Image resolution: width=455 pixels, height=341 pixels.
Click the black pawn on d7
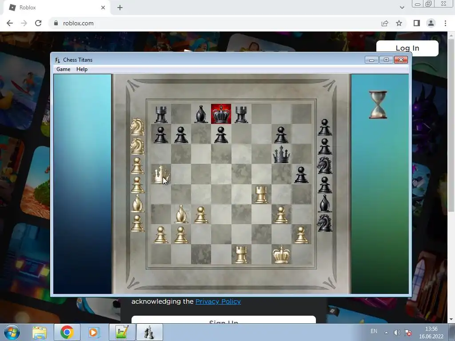(x=221, y=135)
